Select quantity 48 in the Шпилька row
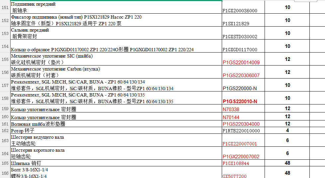325x178 pixels. (x=287, y=163)
